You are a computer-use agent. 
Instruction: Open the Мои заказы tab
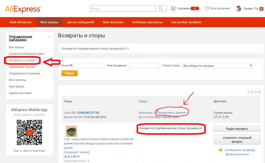coord(49,22)
